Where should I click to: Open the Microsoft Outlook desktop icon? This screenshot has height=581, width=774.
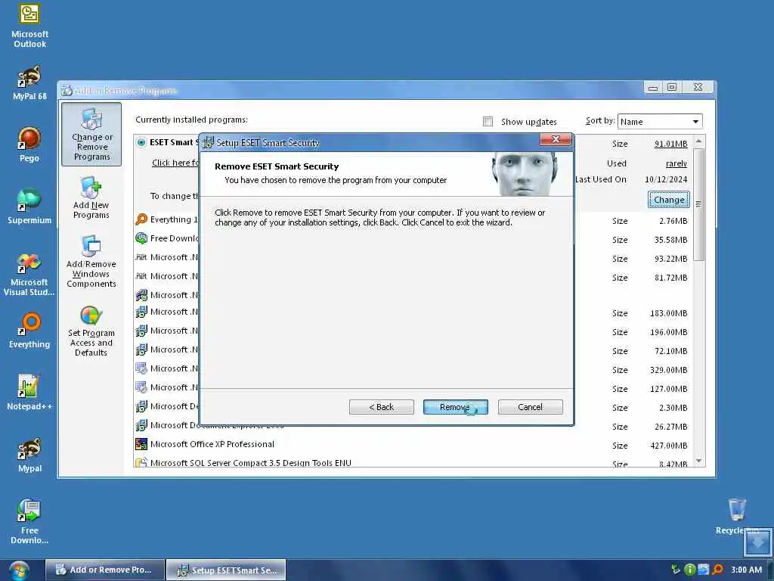click(x=29, y=26)
